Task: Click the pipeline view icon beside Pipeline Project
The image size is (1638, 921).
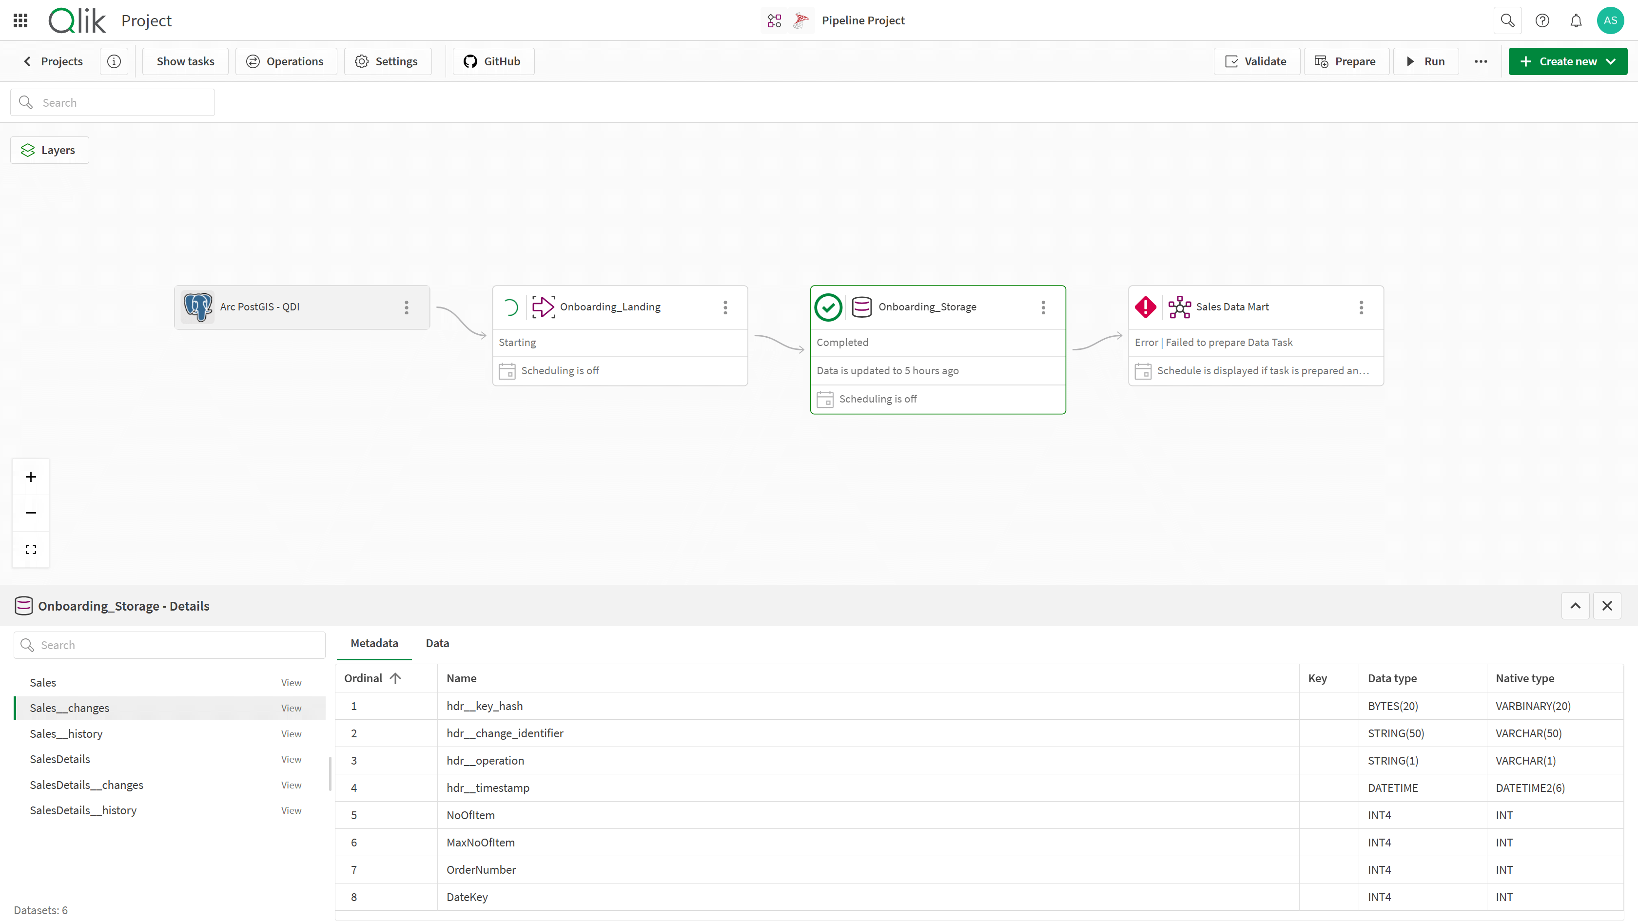Action: click(x=774, y=20)
